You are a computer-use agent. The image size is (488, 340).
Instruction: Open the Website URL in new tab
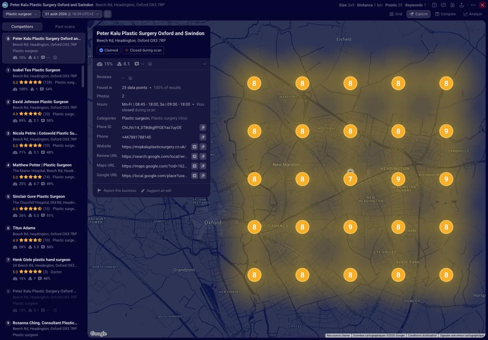click(x=194, y=147)
